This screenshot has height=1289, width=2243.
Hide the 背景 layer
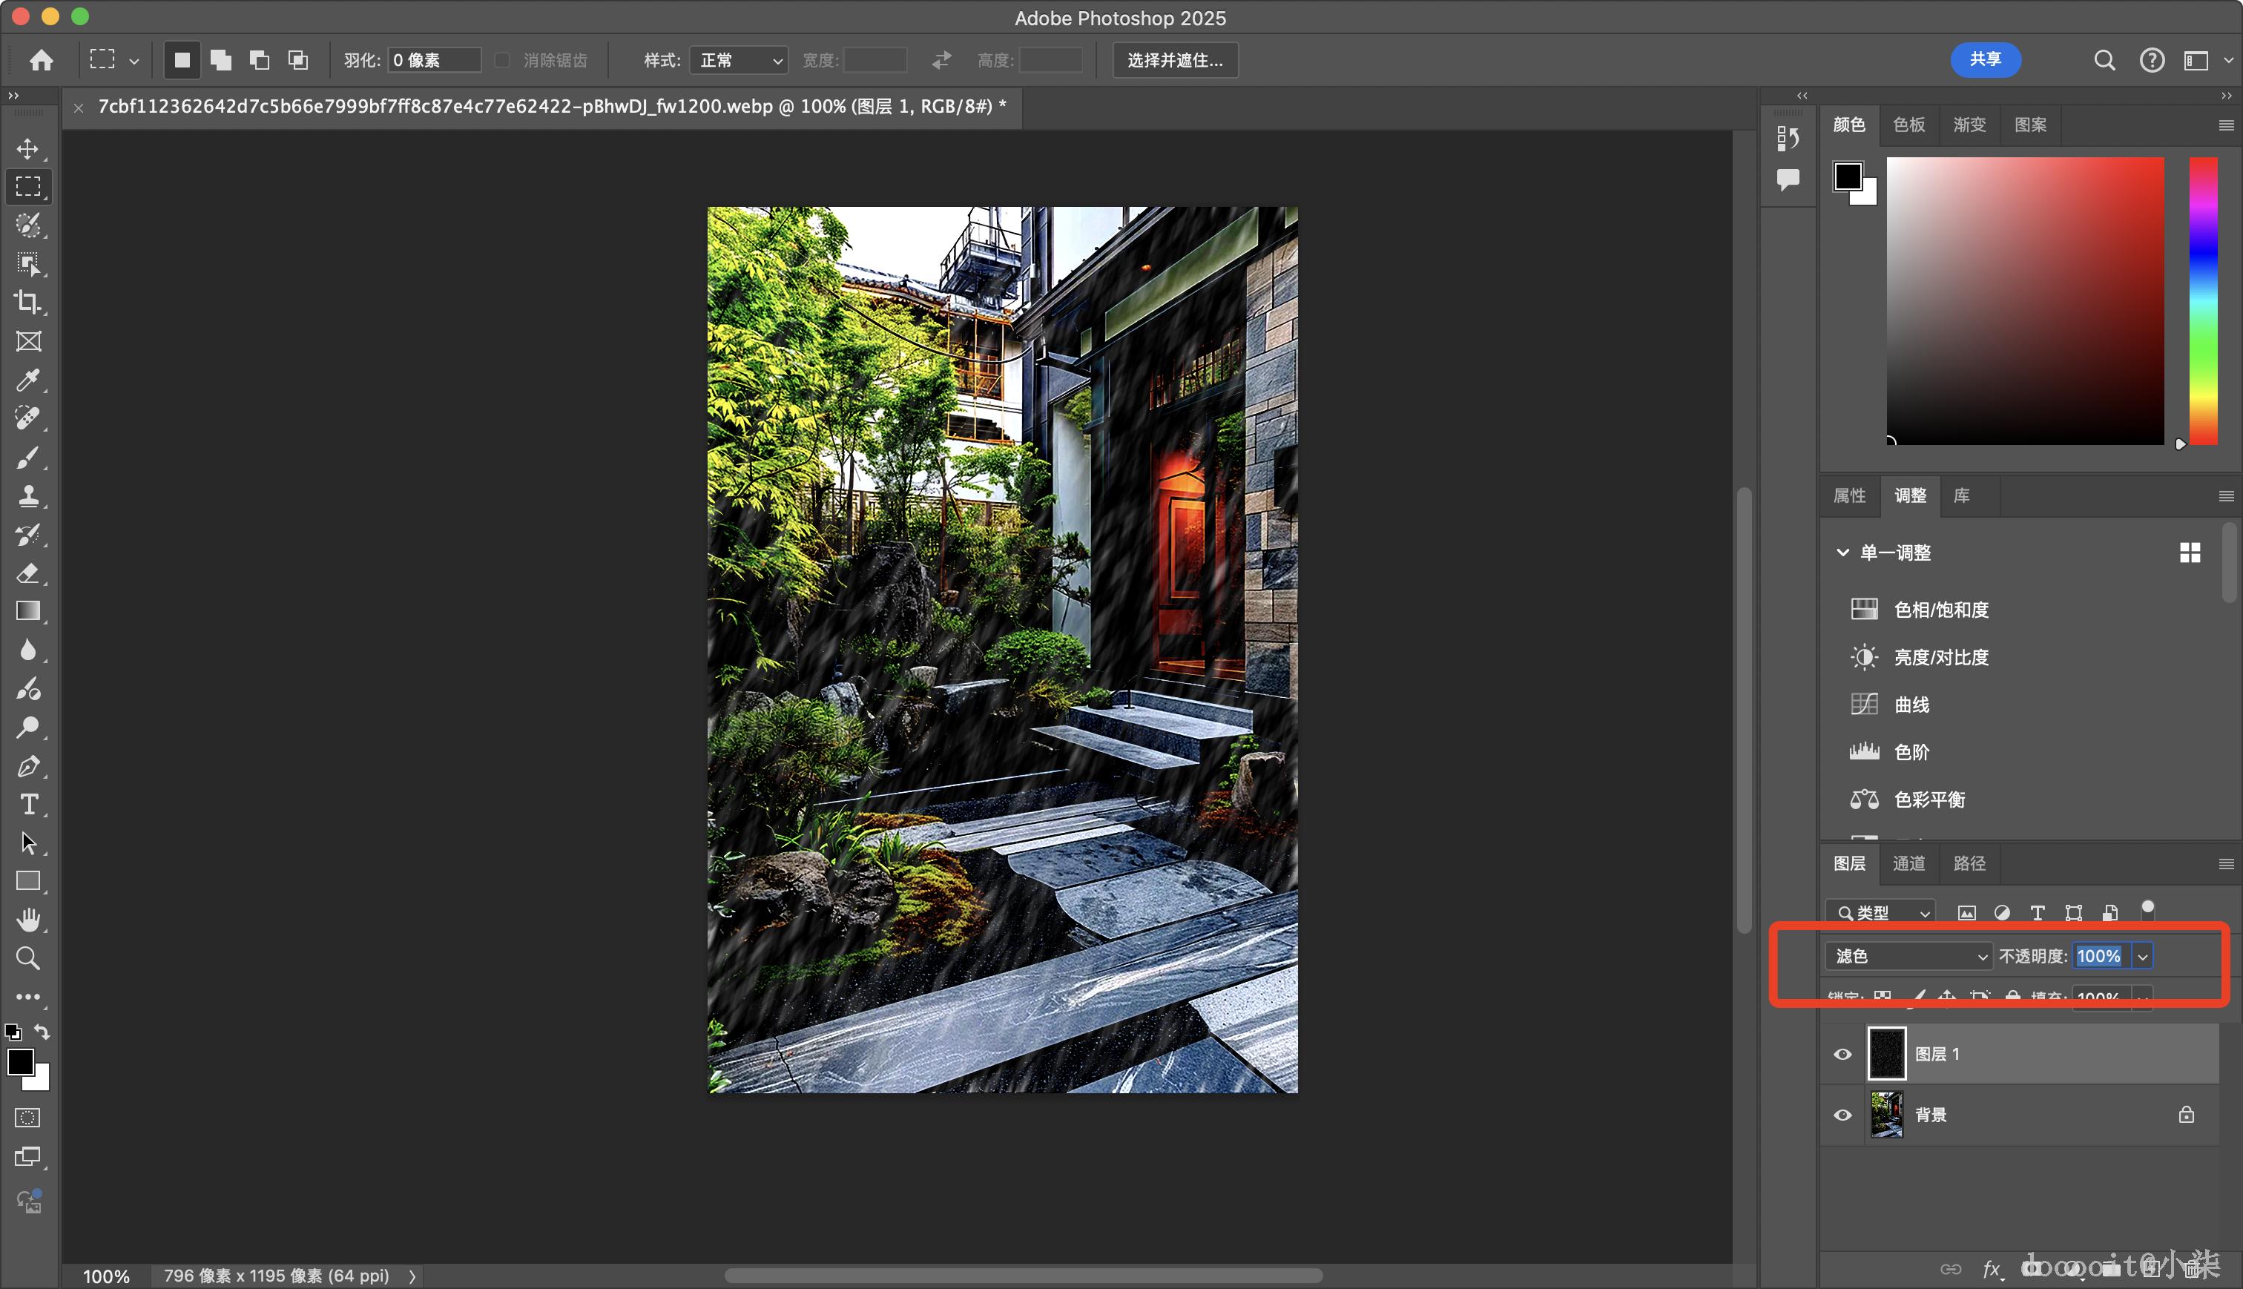click(x=1842, y=1115)
